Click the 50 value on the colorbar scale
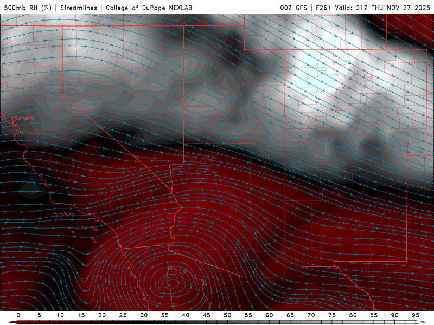 pos(227,315)
